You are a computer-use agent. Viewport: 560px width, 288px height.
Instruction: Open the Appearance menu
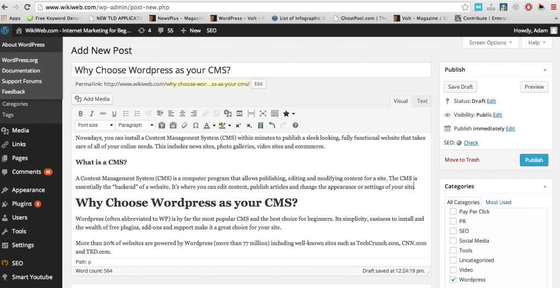point(28,190)
